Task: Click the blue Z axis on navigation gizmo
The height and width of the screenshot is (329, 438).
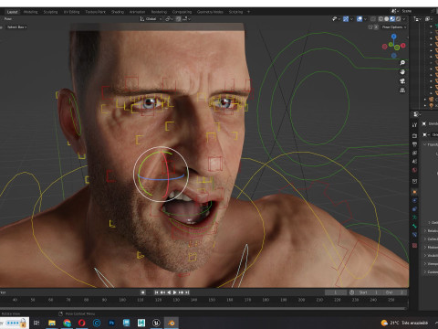Action: [x=394, y=37]
